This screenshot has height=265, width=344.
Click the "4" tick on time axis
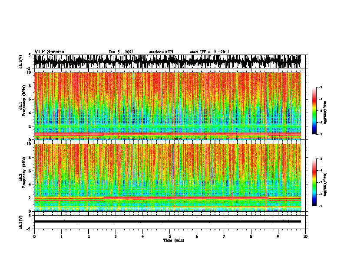pos(143,236)
